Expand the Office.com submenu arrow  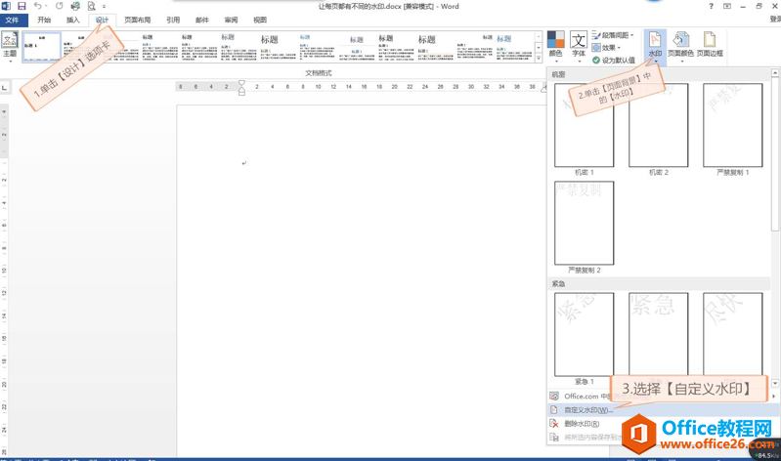pos(773,397)
